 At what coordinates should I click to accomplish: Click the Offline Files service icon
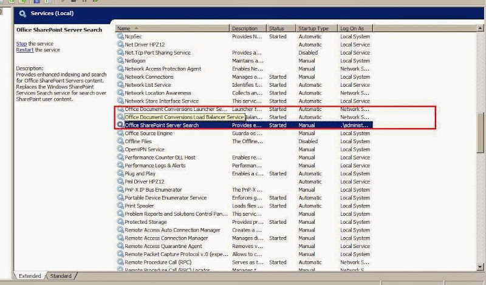coord(120,141)
